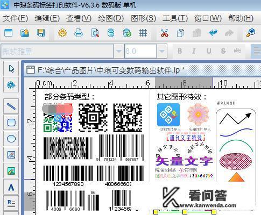Viewport: 261px width, 215px height.
Task: Expand the font size dropdown arrow
Action: (x=162, y=51)
